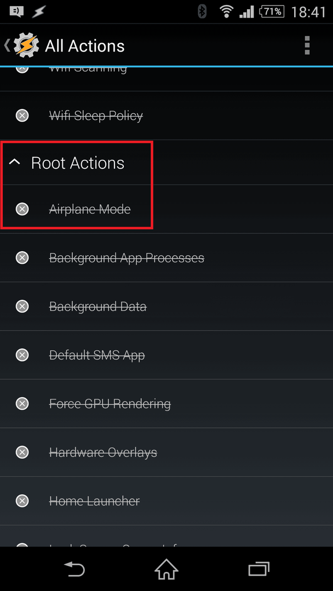Select the Home Launcher action
The image size is (333, 591).
tap(166, 501)
